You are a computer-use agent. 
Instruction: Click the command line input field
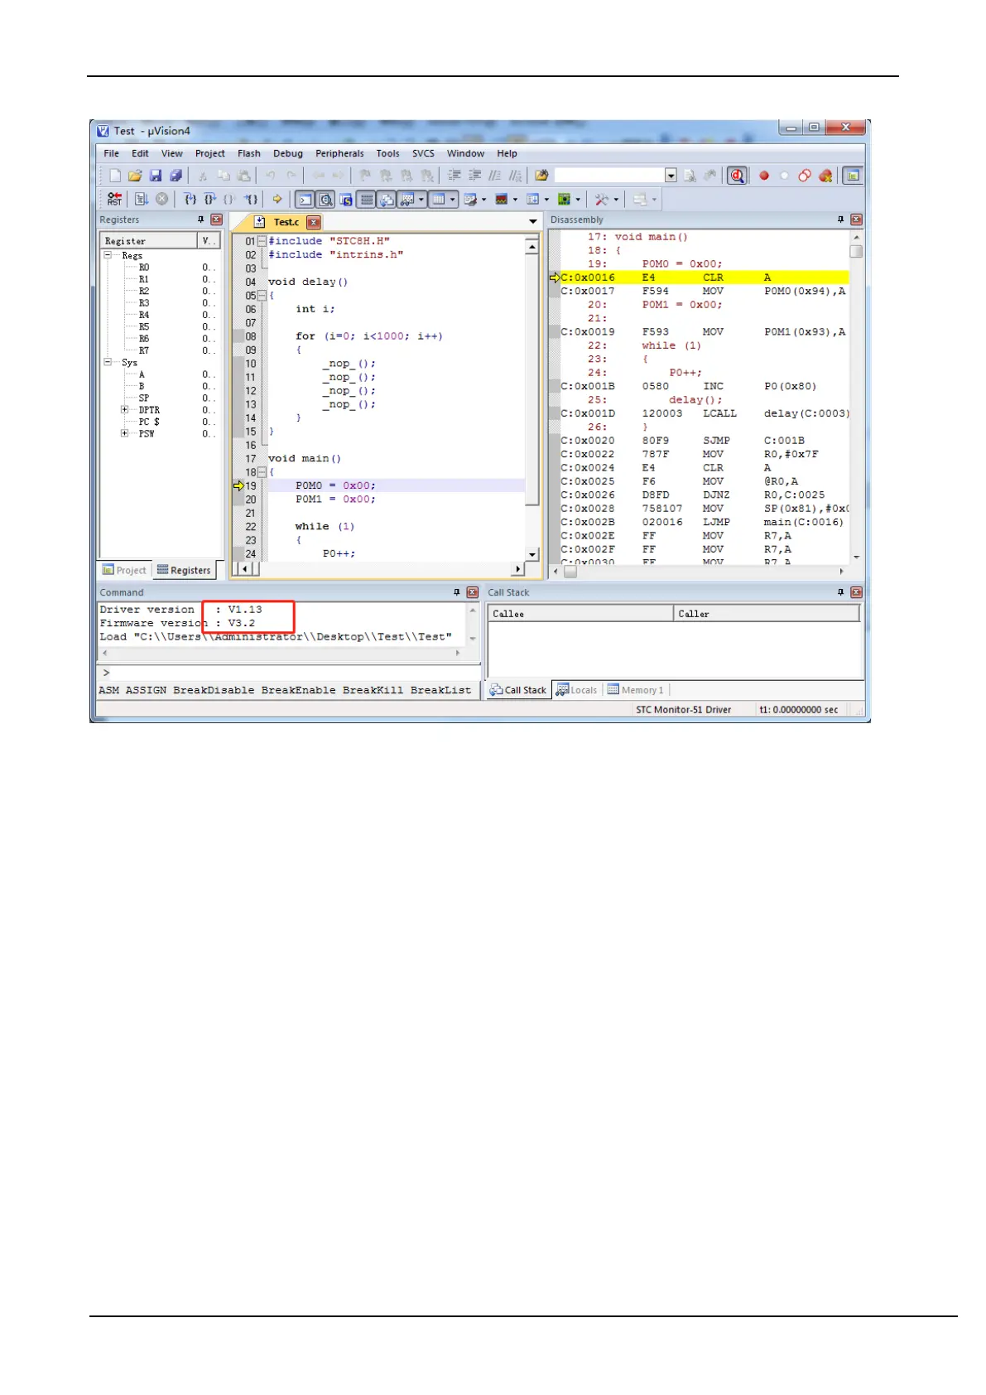[x=288, y=673]
